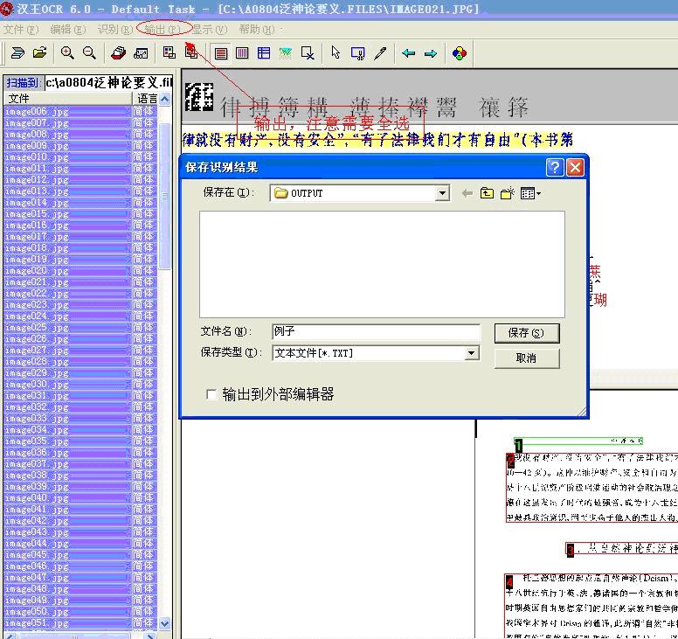Click scroll up arrow of file list
This screenshot has height=639, width=678.
(165, 100)
